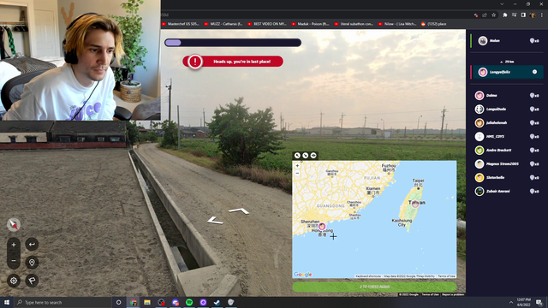Open the BEST VIDEO ON MY bookmark
The width and height of the screenshot is (548, 308).
point(266,24)
